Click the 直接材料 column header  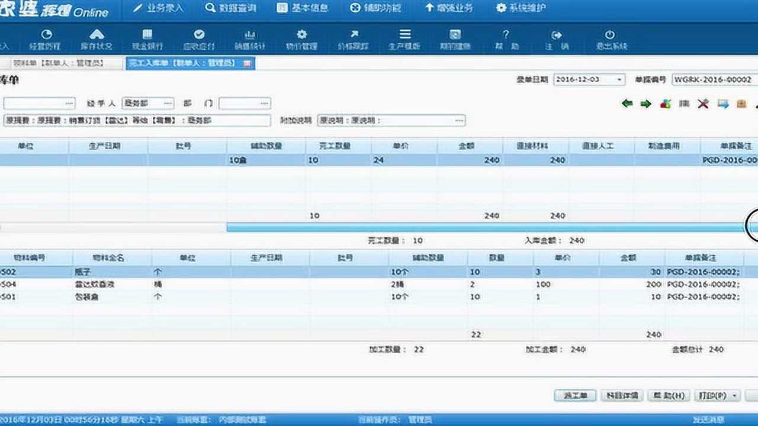pyautogui.click(x=536, y=146)
